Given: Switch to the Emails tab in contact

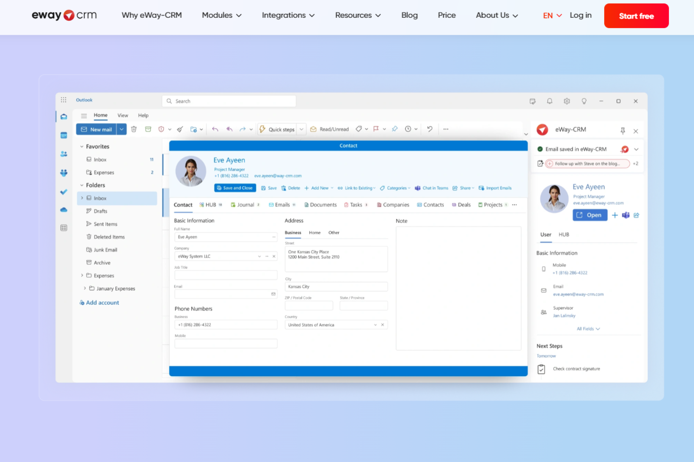Looking at the screenshot, I should 282,205.
